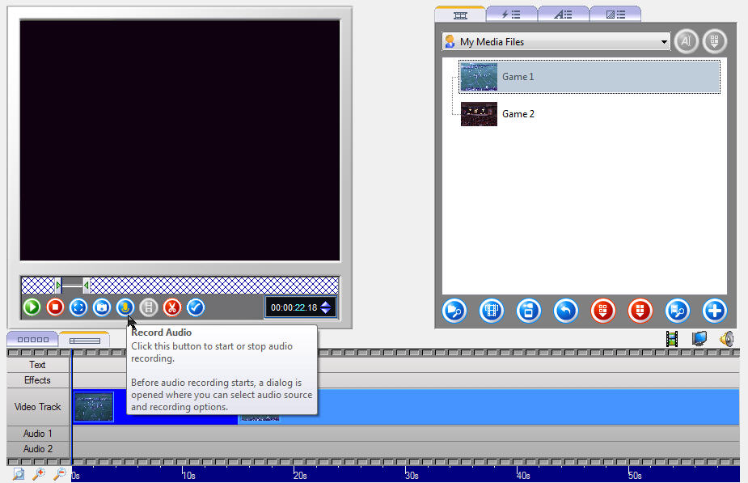Click the red scissors cut button

(x=172, y=307)
